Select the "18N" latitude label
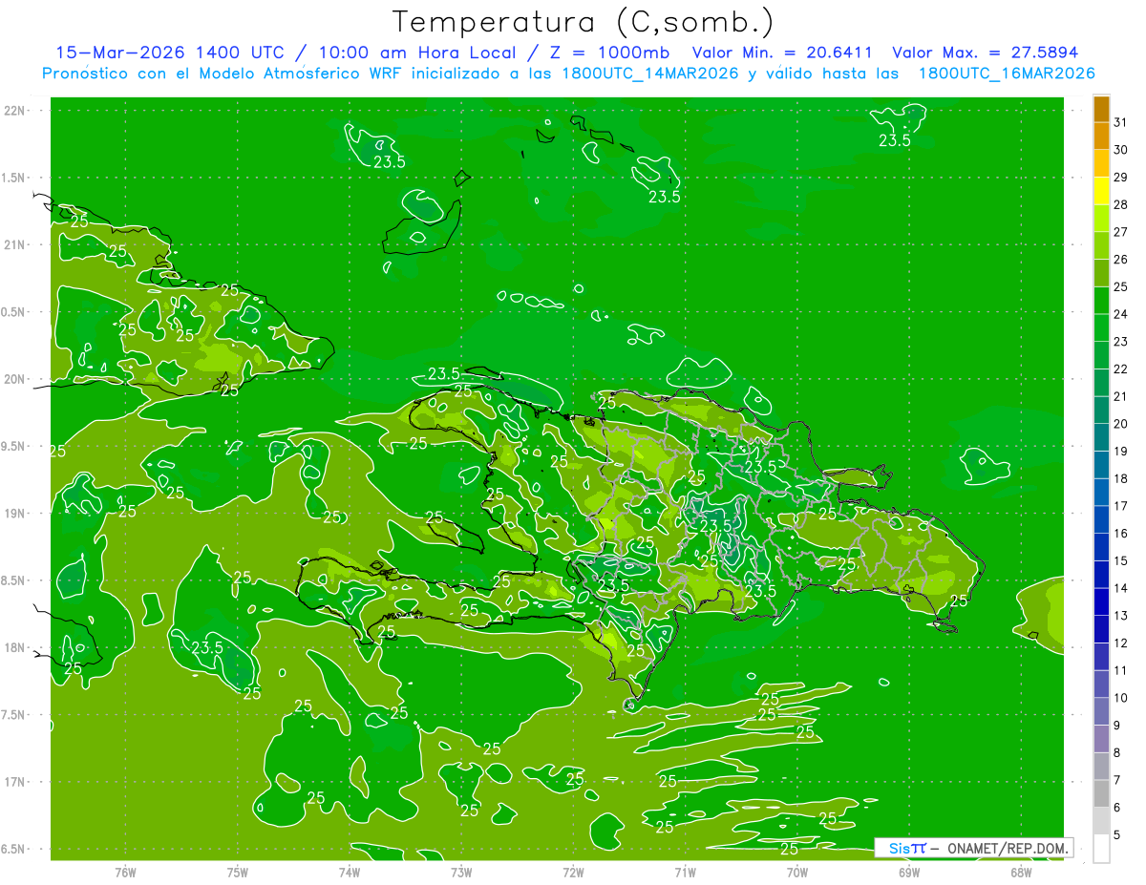 coord(14,648)
